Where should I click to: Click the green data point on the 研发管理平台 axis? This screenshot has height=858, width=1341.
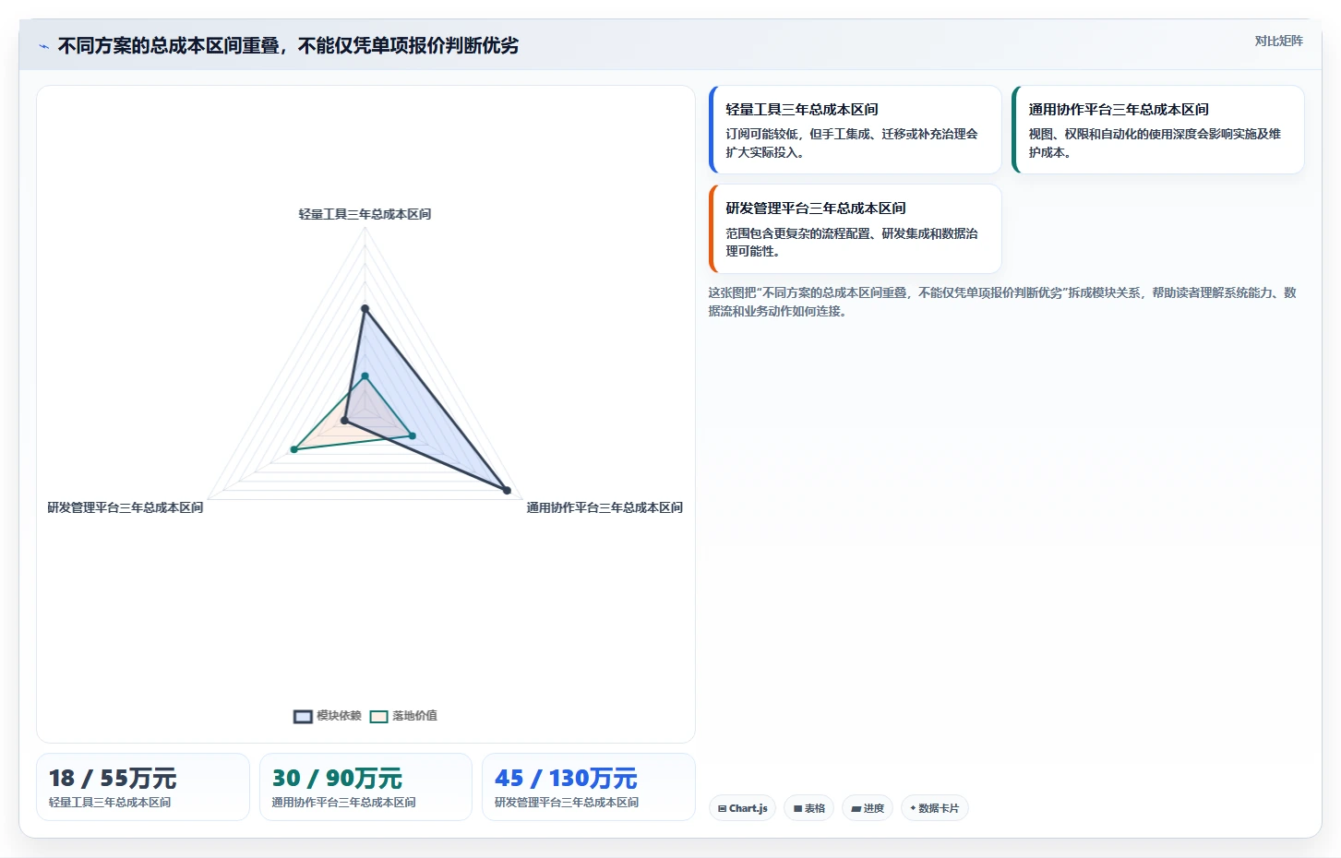pyautogui.click(x=294, y=449)
